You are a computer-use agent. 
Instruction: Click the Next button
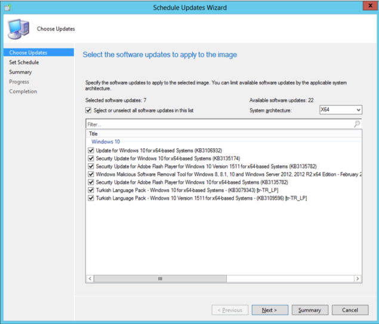(269, 310)
